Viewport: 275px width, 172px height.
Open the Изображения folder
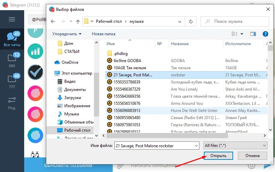pyautogui.click(x=74, y=106)
